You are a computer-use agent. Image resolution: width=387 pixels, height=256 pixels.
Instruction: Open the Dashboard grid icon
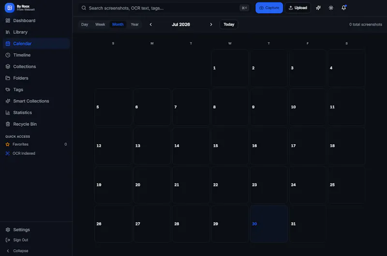[8, 20]
